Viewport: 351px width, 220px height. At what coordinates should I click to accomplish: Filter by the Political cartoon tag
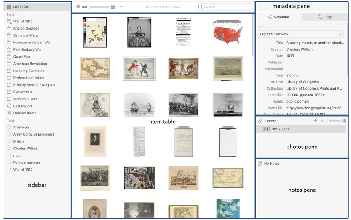click(x=26, y=163)
